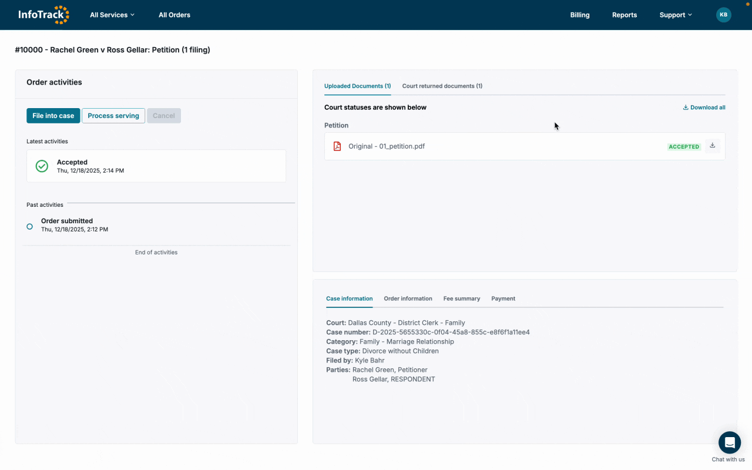The height and width of the screenshot is (470, 752).
Task: Click the order title #10000 heading
Action: [x=113, y=50]
